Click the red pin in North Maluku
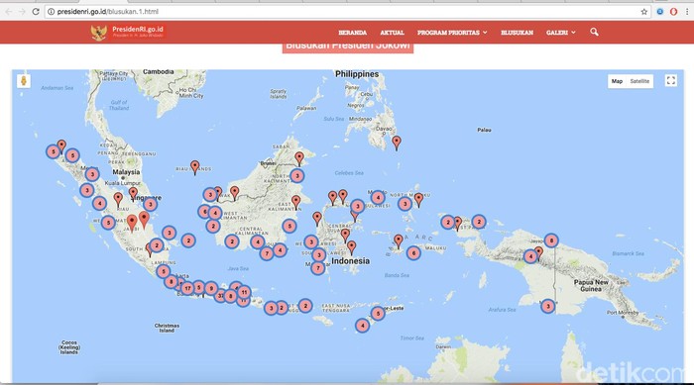Screen dimensions: 694x385 (x=418, y=200)
